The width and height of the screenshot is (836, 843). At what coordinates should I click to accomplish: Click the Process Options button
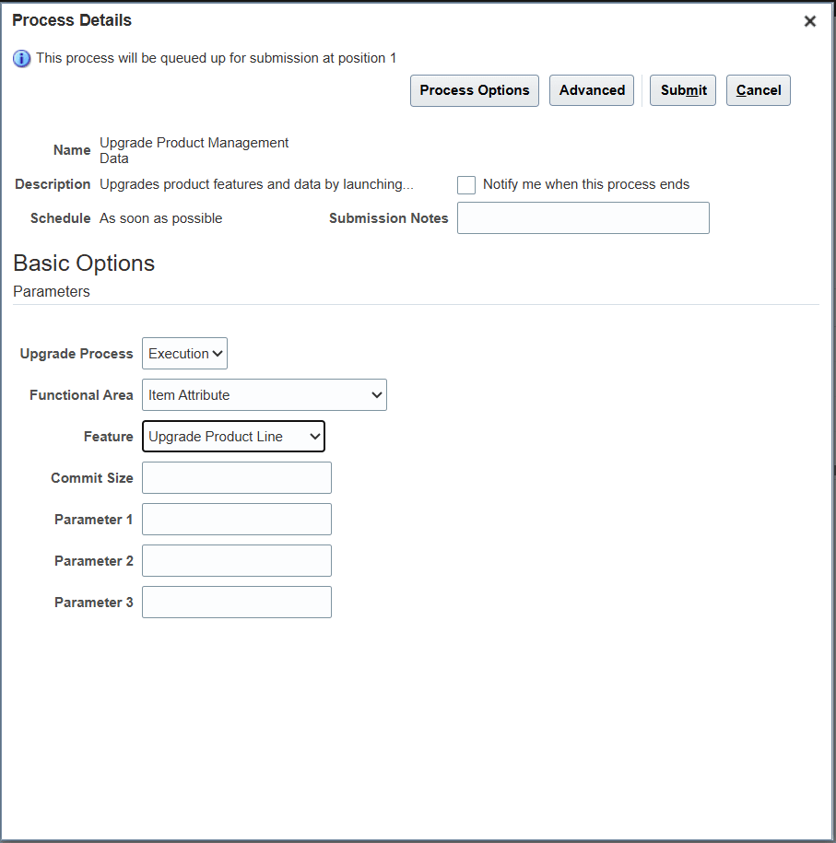[x=474, y=90]
